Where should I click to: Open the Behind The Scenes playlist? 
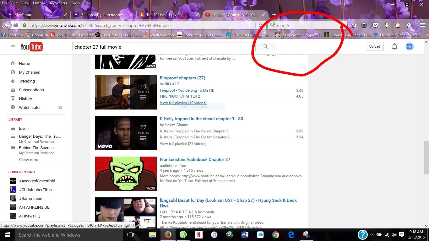pyautogui.click(x=36, y=148)
